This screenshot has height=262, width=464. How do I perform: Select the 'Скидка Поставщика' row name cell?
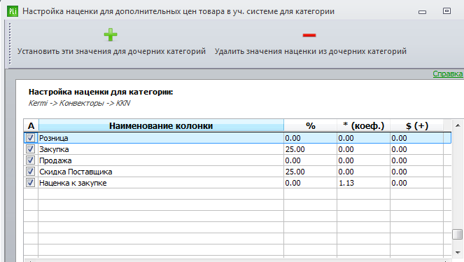click(161, 172)
